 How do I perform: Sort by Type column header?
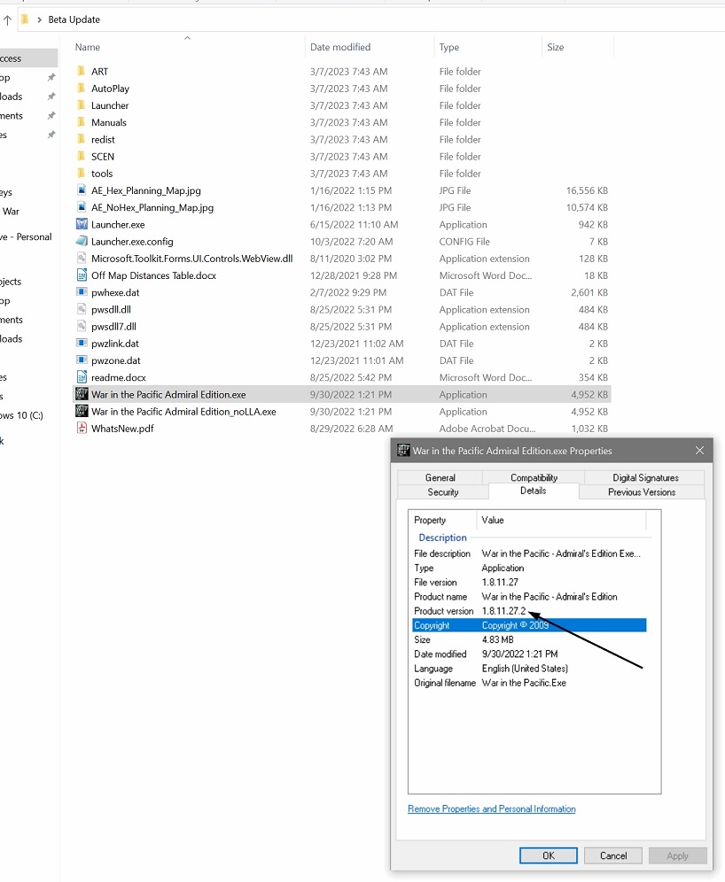[487, 47]
